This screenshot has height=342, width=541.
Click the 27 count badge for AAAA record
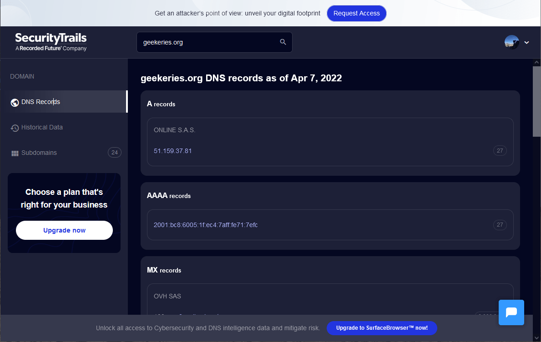500,225
